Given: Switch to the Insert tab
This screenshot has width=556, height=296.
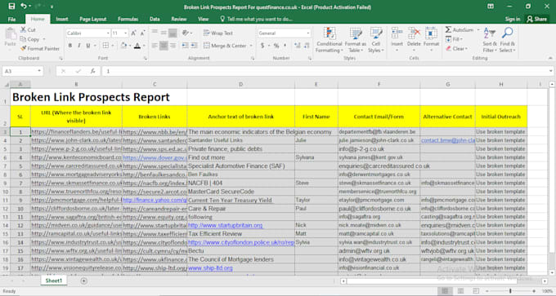Looking at the screenshot, I should [x=62, y=19].
